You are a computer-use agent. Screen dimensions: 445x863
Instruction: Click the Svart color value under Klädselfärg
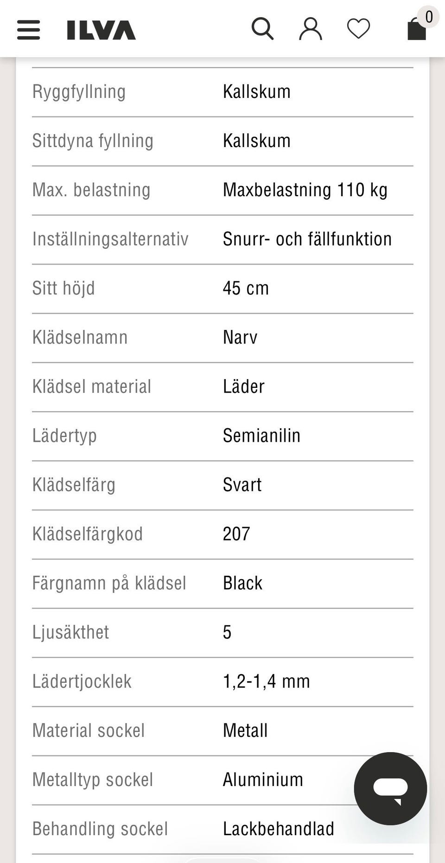coord(242,485)
